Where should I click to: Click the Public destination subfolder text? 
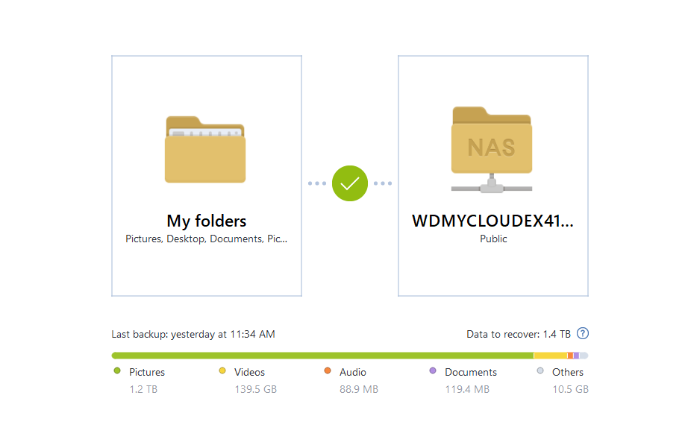pyautogui.click(x=493, y=239)
